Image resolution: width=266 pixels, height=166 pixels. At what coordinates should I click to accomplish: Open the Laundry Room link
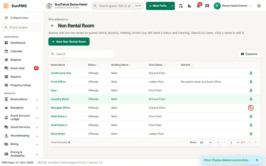tap(60, 99)
